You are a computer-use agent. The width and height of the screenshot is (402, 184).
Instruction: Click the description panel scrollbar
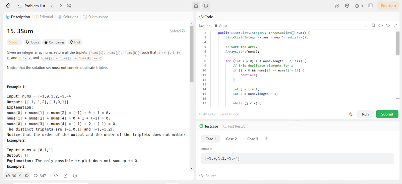[x=192, y=53]
